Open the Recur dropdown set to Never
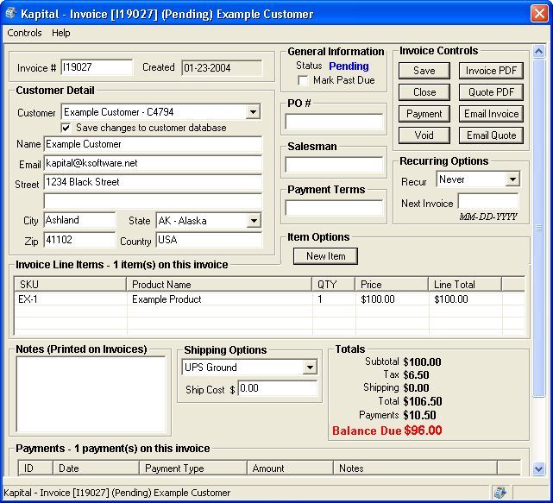The image size is (553, 503). [512, 179]
